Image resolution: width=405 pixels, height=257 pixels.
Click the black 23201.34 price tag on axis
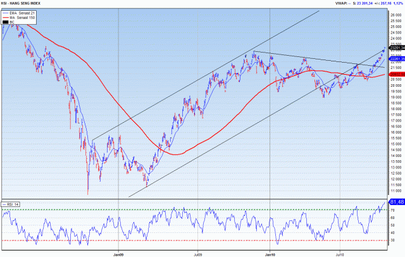click(x=396, y=47)
